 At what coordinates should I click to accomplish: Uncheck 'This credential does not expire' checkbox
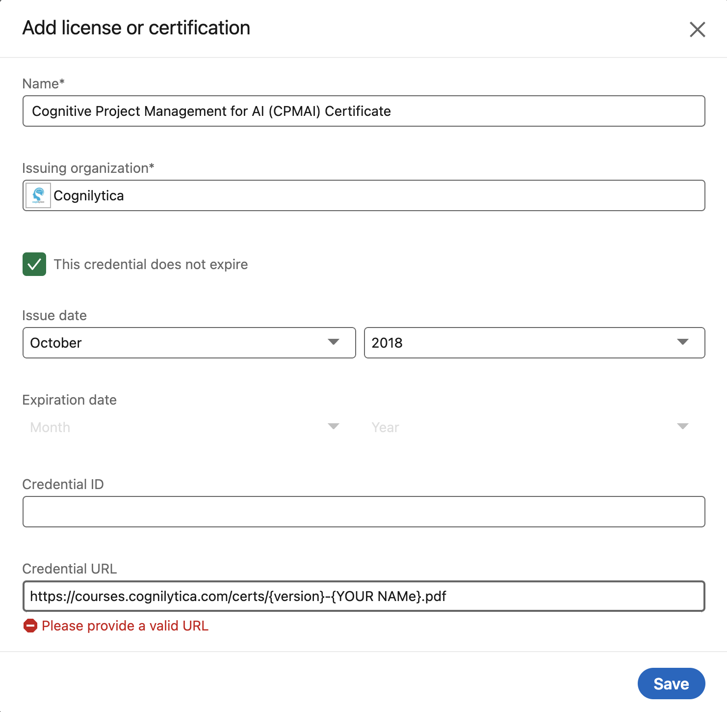pyautogui.click(x=34, y=264)
